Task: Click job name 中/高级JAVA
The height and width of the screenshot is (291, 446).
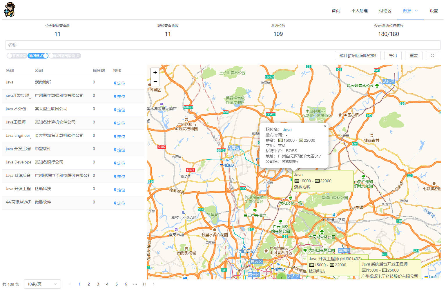Action: pyautogui.click(x=18, y=202)
